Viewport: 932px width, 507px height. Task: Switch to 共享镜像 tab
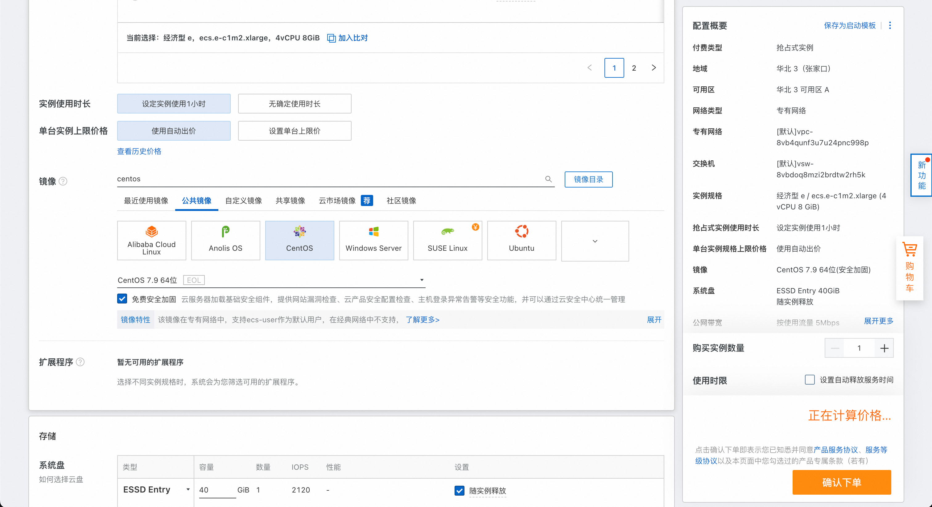290,200
